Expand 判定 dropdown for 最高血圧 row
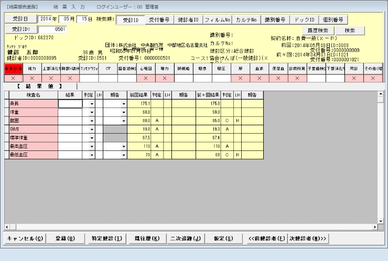Viewport: 388px width, 261px height. coord(92,146)
